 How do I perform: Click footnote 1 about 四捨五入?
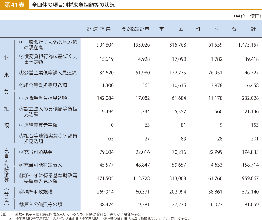pyautogui.click(x=76, y=214)
